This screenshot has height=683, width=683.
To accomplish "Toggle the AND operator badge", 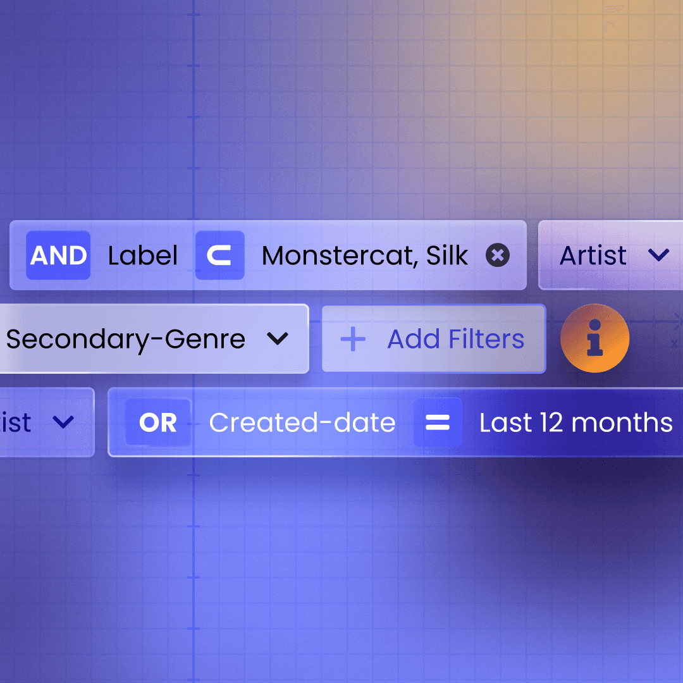I will pos(58,255).
